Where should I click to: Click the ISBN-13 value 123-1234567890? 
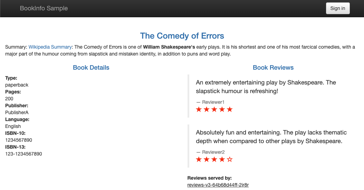[x=23, y=154]
